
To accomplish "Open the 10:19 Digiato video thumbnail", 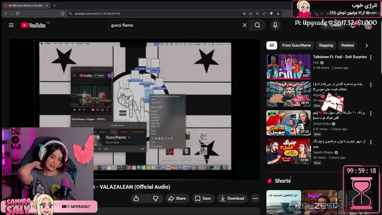I will point(289,94).
